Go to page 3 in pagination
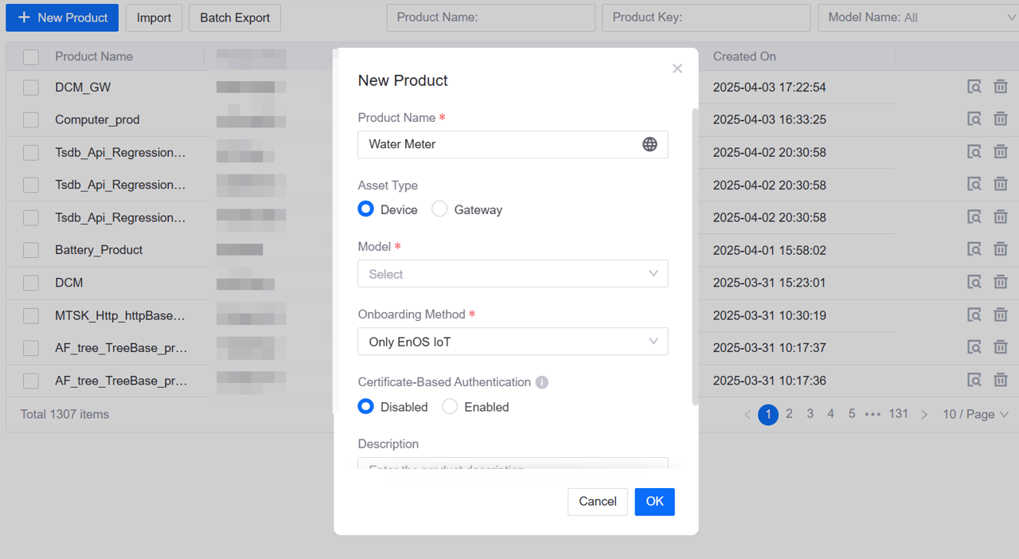Viewport: 1019px width, 559px height. (810, 414)
